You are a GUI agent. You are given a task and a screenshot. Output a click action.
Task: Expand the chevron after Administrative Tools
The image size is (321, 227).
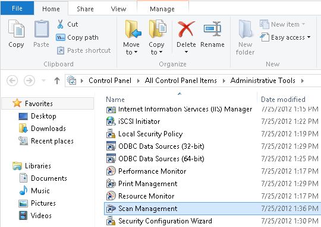click(303, 81)
